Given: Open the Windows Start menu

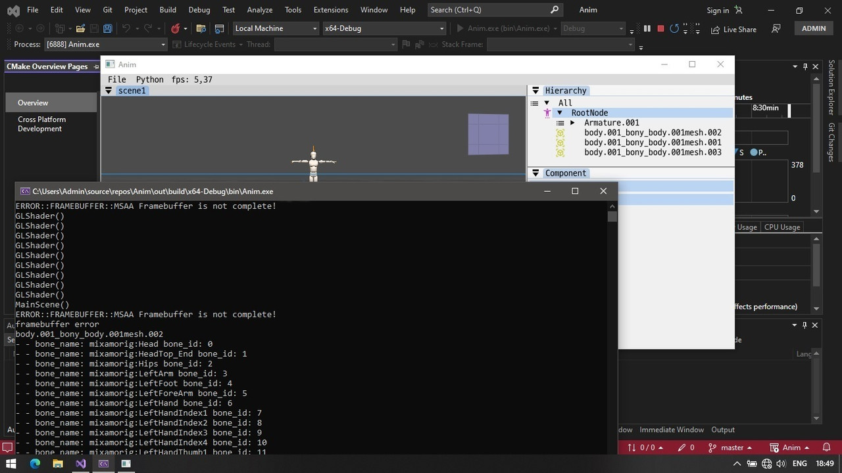Looking at the screenshot, I should [11, 463].
